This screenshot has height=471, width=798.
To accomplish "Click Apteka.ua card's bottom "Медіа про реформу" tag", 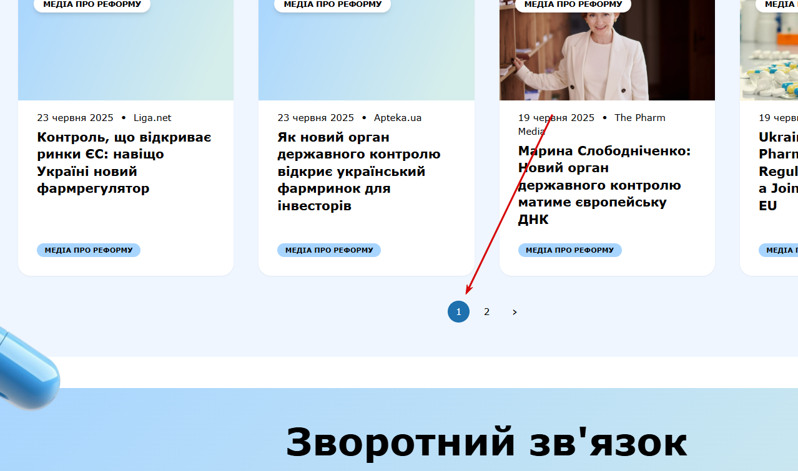I will pos(329,250).
